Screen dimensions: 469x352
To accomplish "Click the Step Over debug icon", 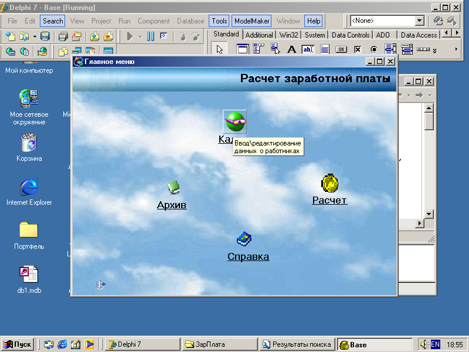I will [196, 36].
